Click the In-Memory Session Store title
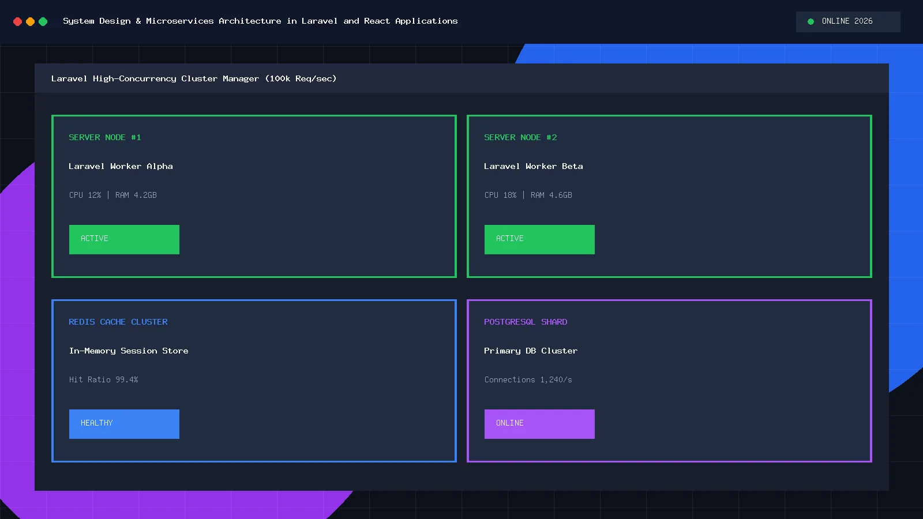Viewport: 923px width, 519px height. pos(129,351)
